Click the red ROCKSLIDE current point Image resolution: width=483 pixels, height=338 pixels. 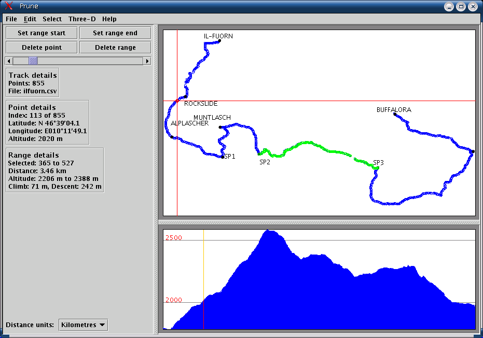pyautogui.click(x=177, y=101)
